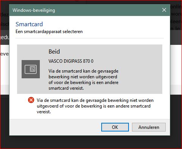This screenshot has width=182, height=149.
Task: Click the red error cross icon
Action: 31,100
